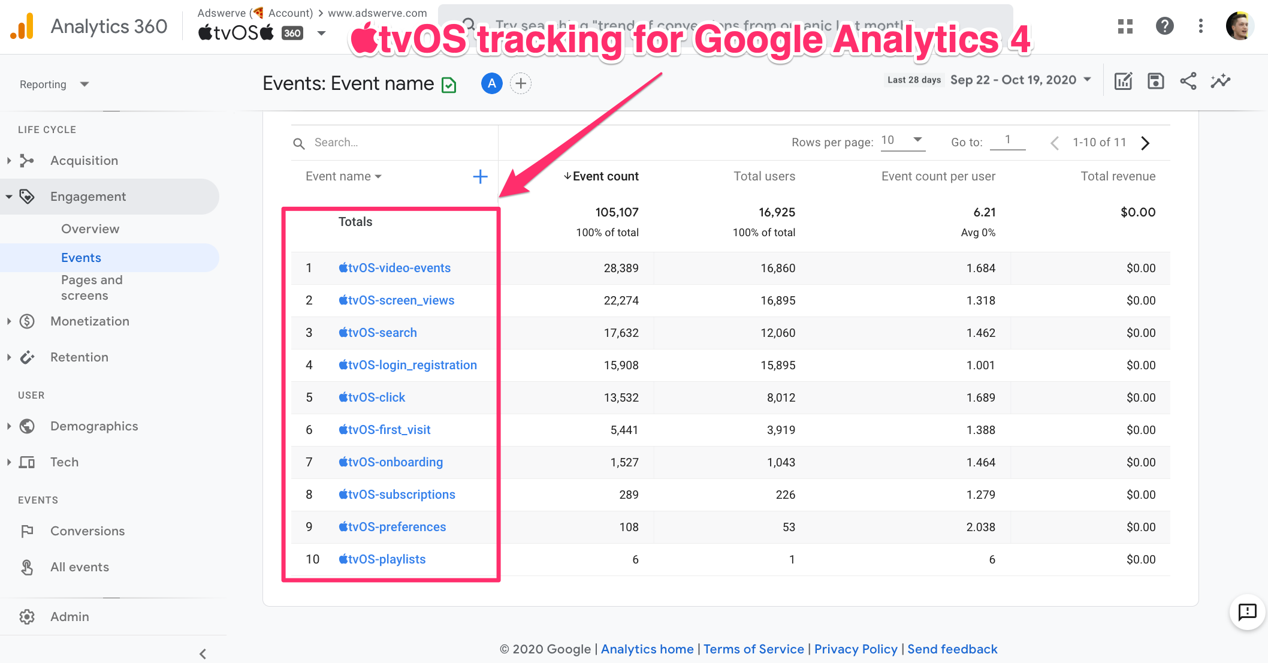Open the Event name dimension dropdown
Image resolution: width=1268 pixels, height=663 pixels.
[343, 176]
